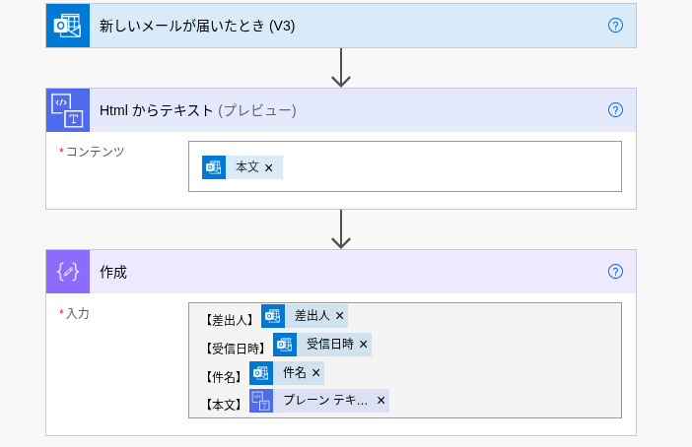
Task: Click the Outlook icon on 本文 token
Action: click(213, 167)
